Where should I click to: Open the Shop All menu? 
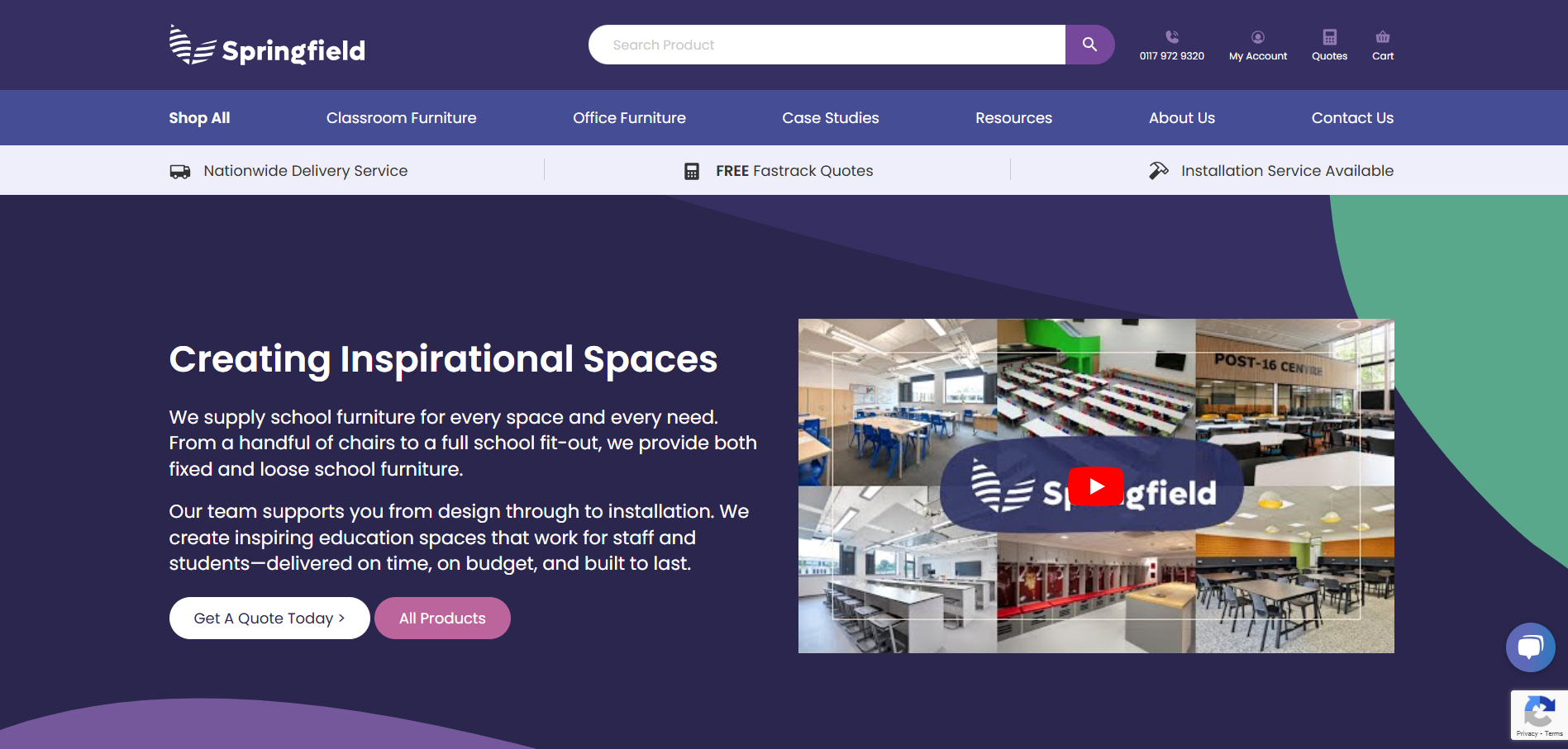[x=199, y=118]
